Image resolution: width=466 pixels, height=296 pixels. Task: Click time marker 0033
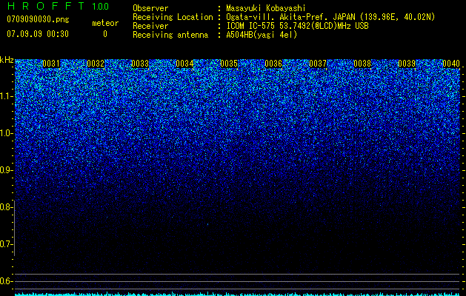(x=140, y=64)
